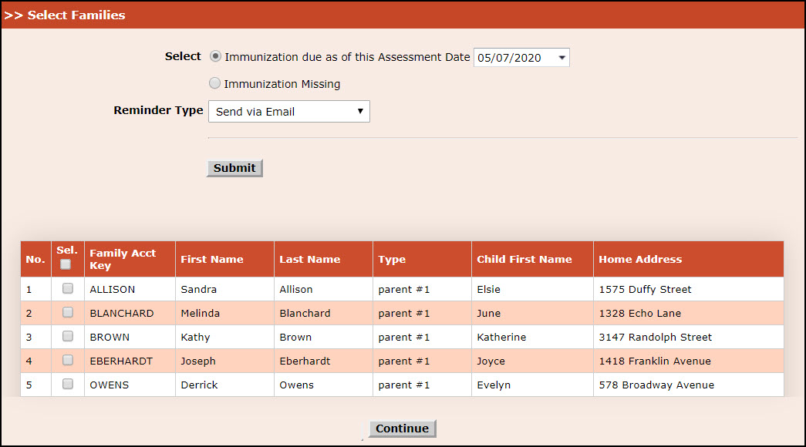Select the BROWN family checkbox

point(68,337)
